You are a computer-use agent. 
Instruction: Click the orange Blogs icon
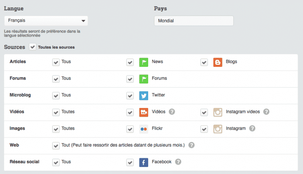tap(217, 62)
